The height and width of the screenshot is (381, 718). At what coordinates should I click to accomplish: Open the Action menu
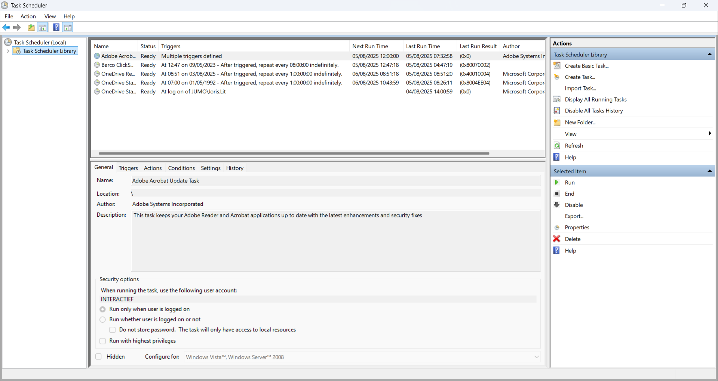pyautogui.click(x=28, y=16)
